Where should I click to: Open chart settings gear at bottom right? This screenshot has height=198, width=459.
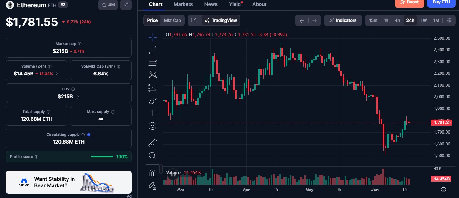[443, 190]
